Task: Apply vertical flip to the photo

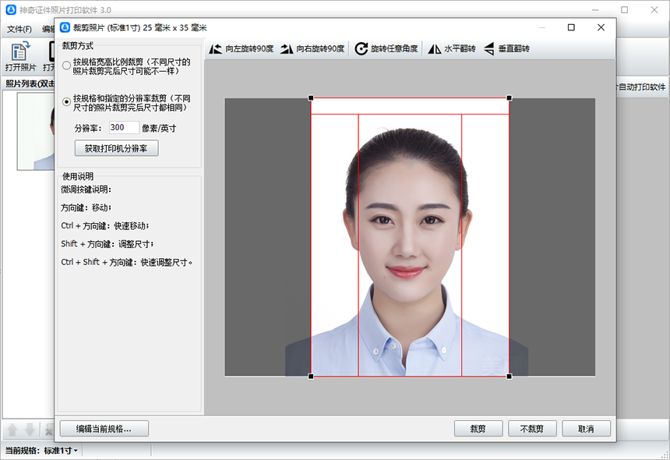Action: 507,48
